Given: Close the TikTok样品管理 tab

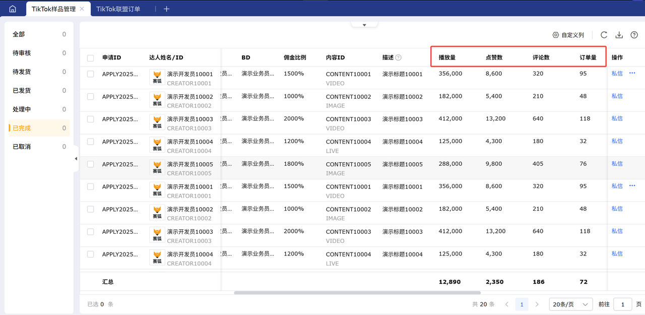Looking at the screenshot, I should point(82,9).
